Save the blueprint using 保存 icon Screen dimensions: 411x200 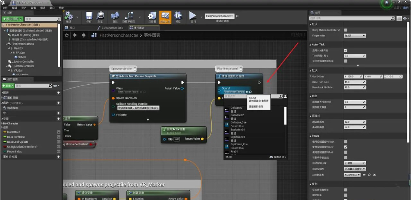coord(89,17)
